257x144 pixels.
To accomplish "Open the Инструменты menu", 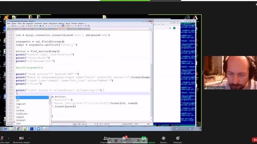I will (x=53, y=24).
